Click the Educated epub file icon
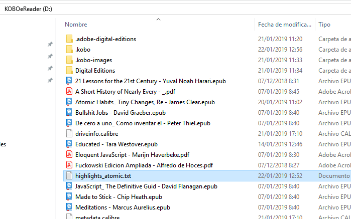Screen dimensions: 351x219 click(69, 144)
